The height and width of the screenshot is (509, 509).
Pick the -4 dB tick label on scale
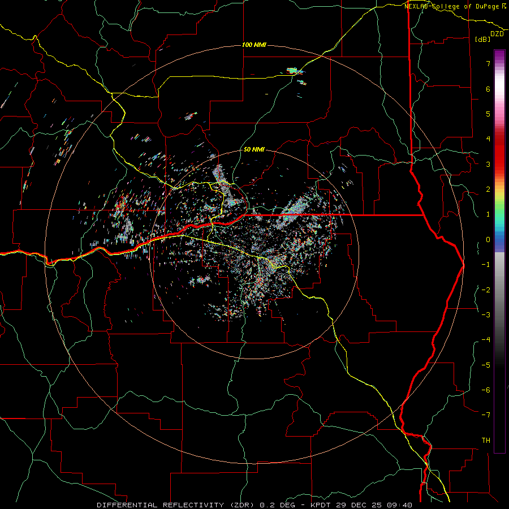486,340
